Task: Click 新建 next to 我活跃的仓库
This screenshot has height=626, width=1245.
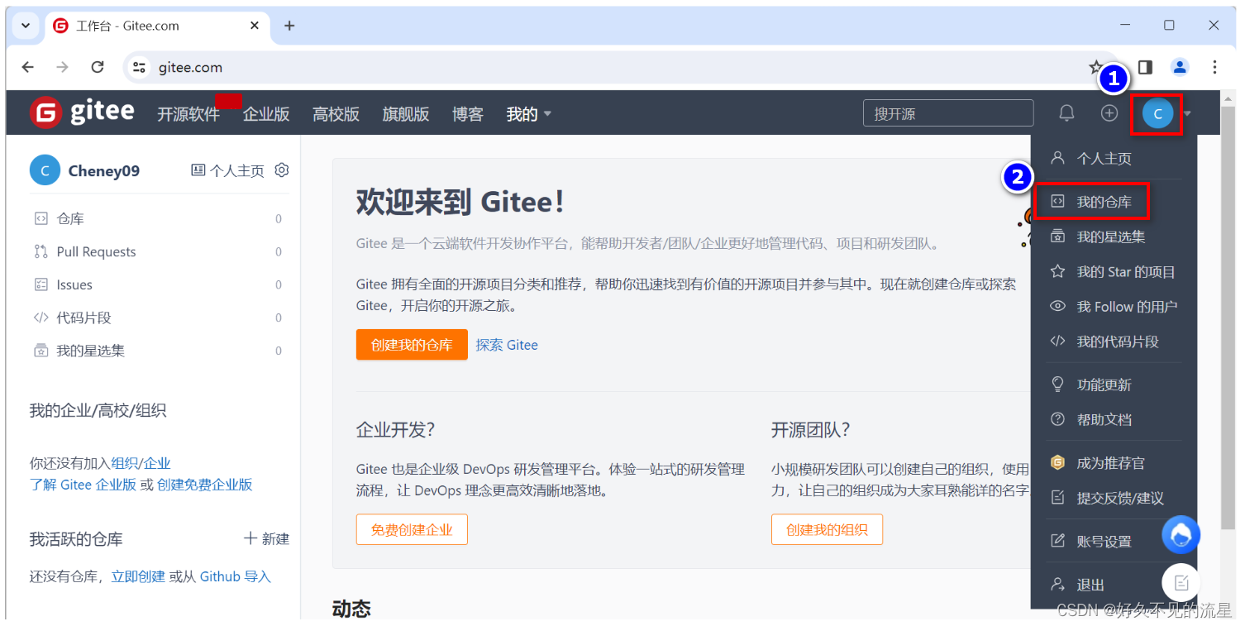Action: coord(266,539)
